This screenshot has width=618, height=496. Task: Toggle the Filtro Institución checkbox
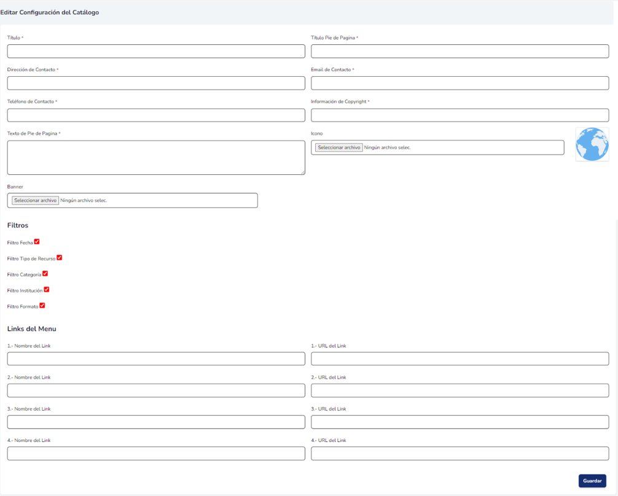[x=46, y=290]
